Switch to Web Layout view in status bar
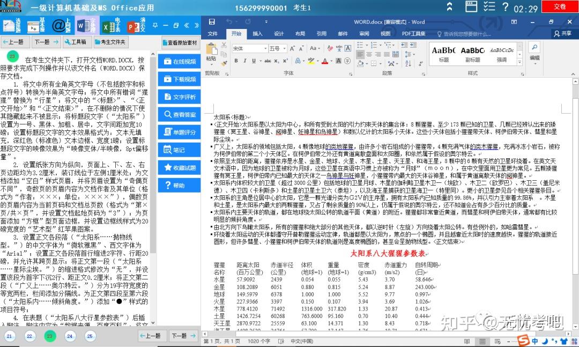 (498, 342)
